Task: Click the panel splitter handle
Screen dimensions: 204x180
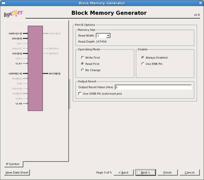Action: (x=69, y=94)
